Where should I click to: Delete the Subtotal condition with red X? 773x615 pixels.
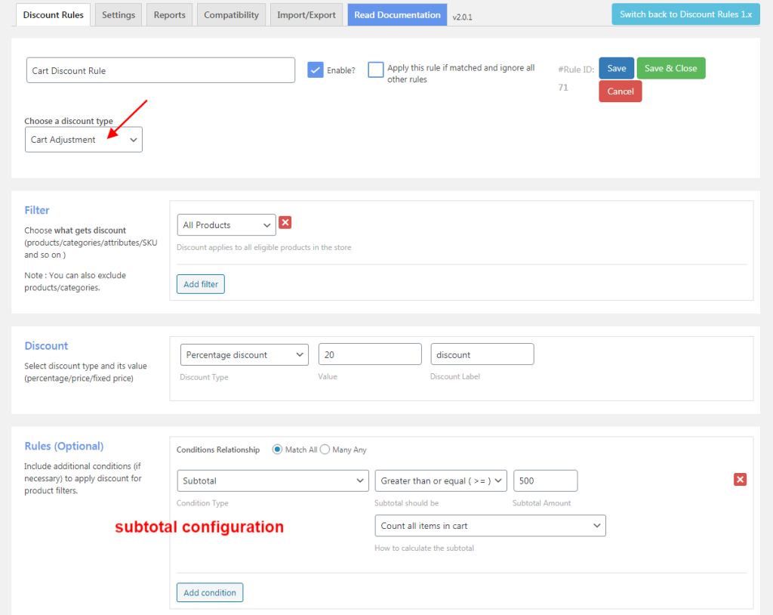tap(740, 479)
